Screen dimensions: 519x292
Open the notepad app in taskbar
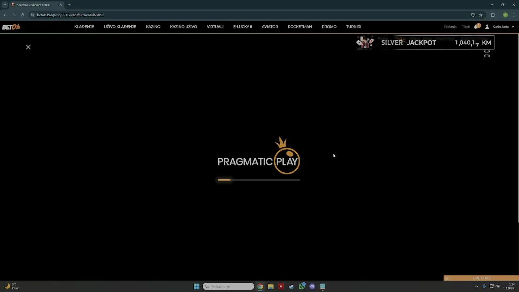[x=323, y=286]
